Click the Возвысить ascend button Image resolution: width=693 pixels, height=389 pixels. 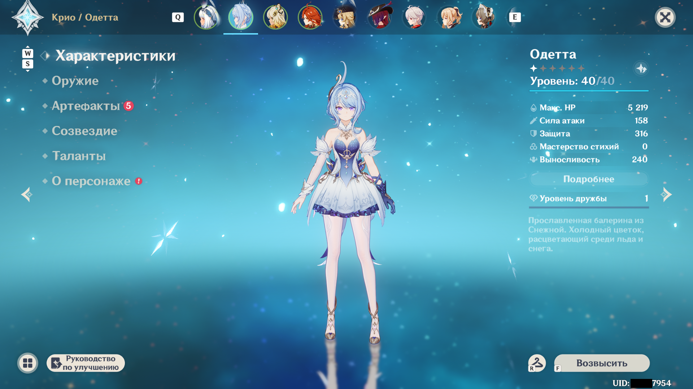602,363
